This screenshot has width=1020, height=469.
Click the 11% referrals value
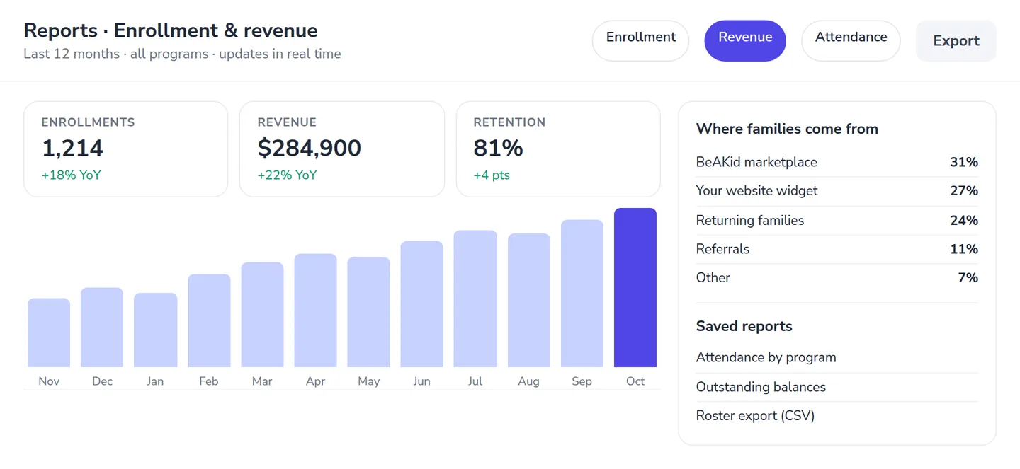[x=964, y=249]
